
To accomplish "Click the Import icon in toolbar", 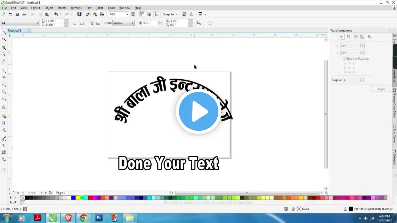I will coord(88,14).
